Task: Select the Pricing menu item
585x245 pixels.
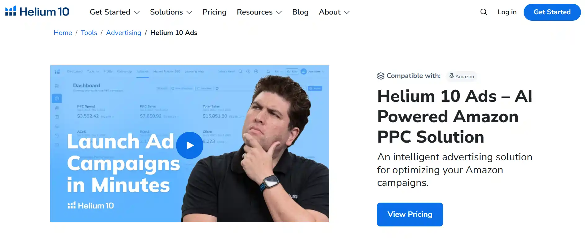Action: 214,12
